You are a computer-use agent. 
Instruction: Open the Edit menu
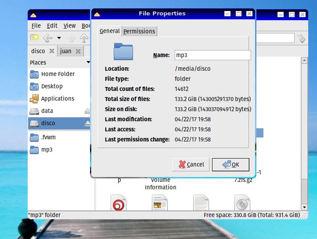[52, 26]
